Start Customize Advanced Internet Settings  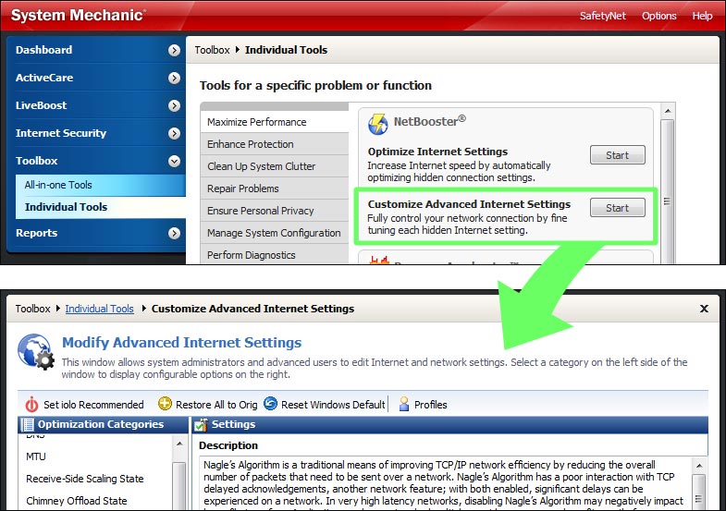(617, 208)
